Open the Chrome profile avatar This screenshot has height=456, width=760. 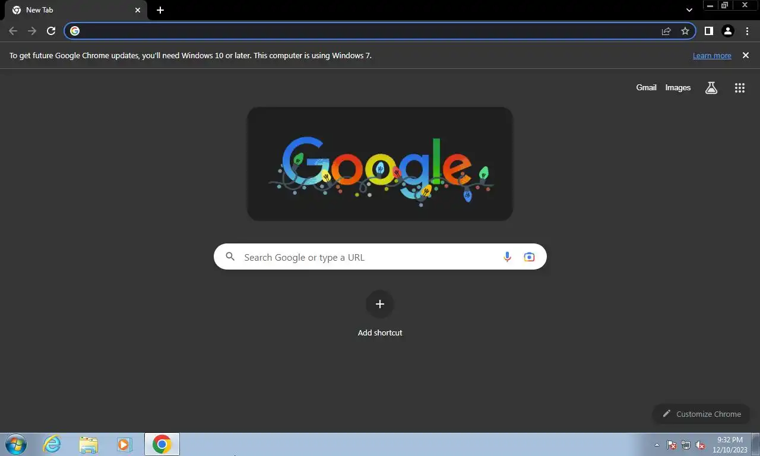pyautogui.click(x=728, y=31)
